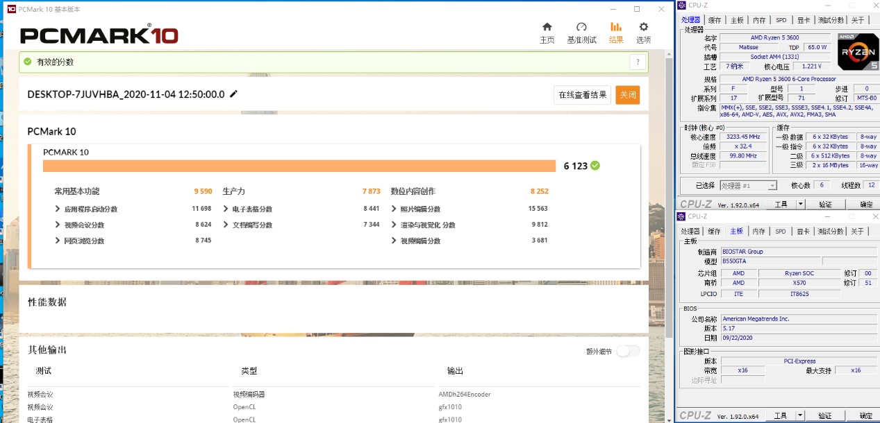880x423 pixels.
Task: Click the AMDh264Encoder output entry
Action: click(465, 395)
